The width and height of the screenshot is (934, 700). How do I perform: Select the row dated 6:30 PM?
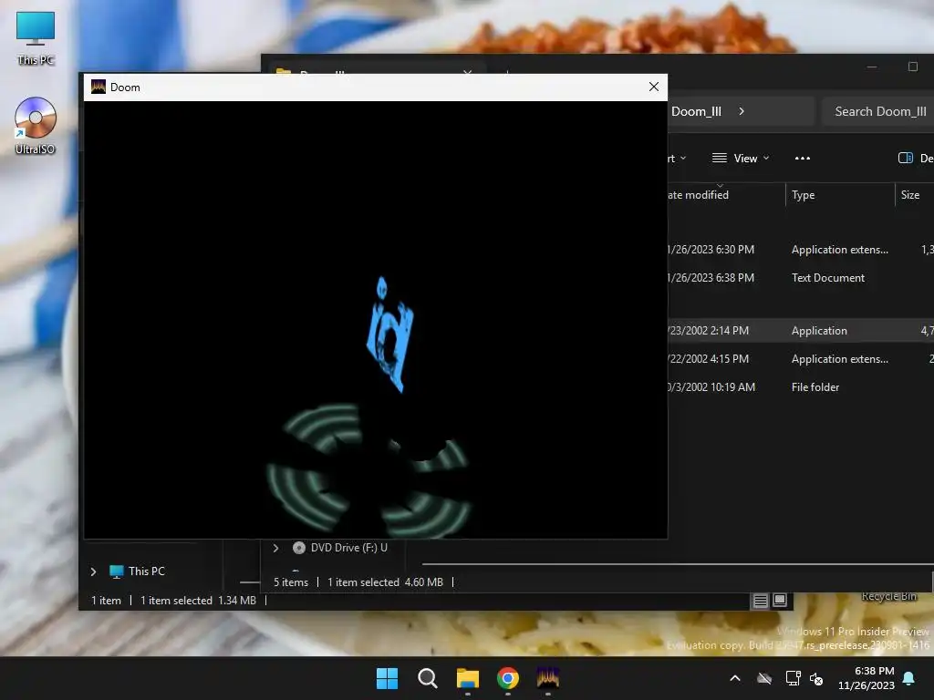click(x=801, y=250)
